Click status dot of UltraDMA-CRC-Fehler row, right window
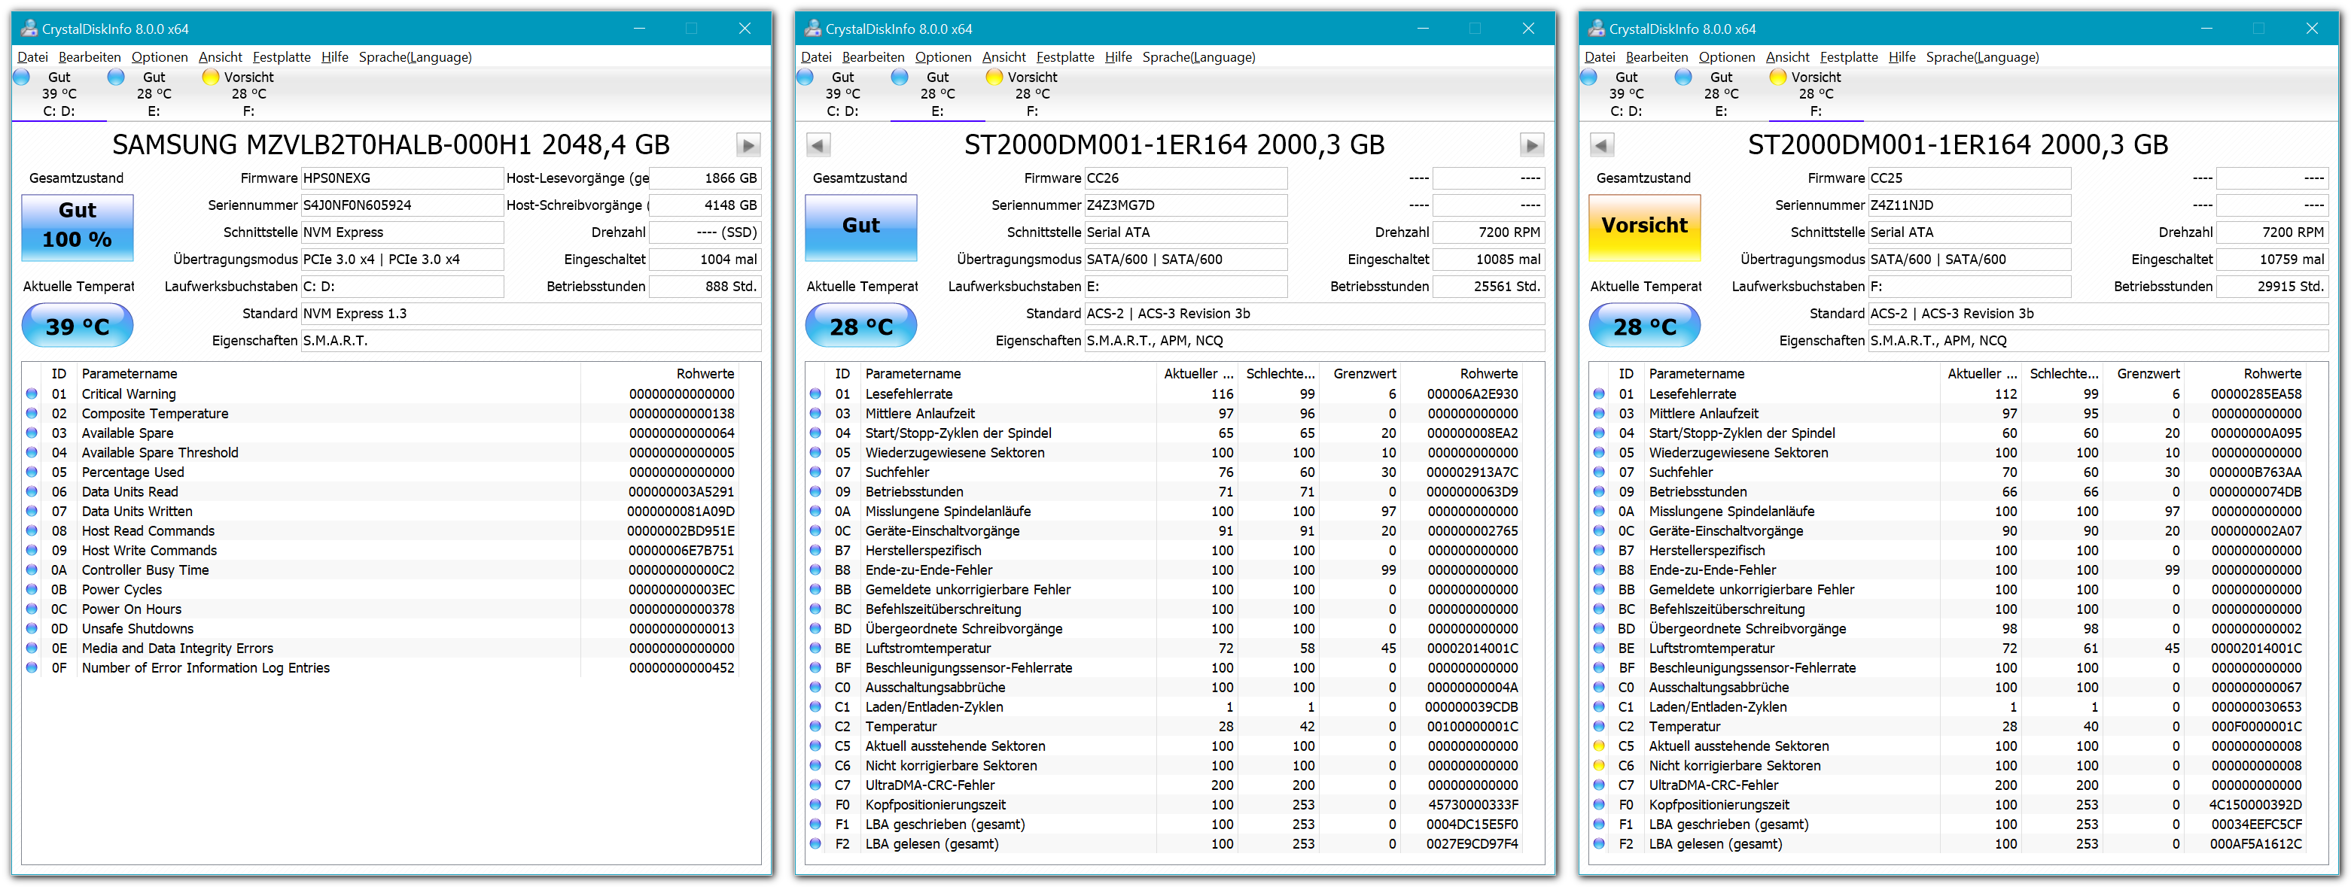2351x887 pixels. click(x=1599, y=785)
